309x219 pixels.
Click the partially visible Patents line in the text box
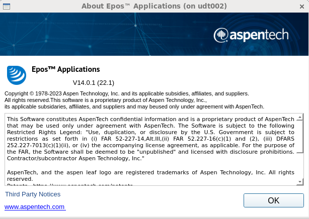(70, 185)
